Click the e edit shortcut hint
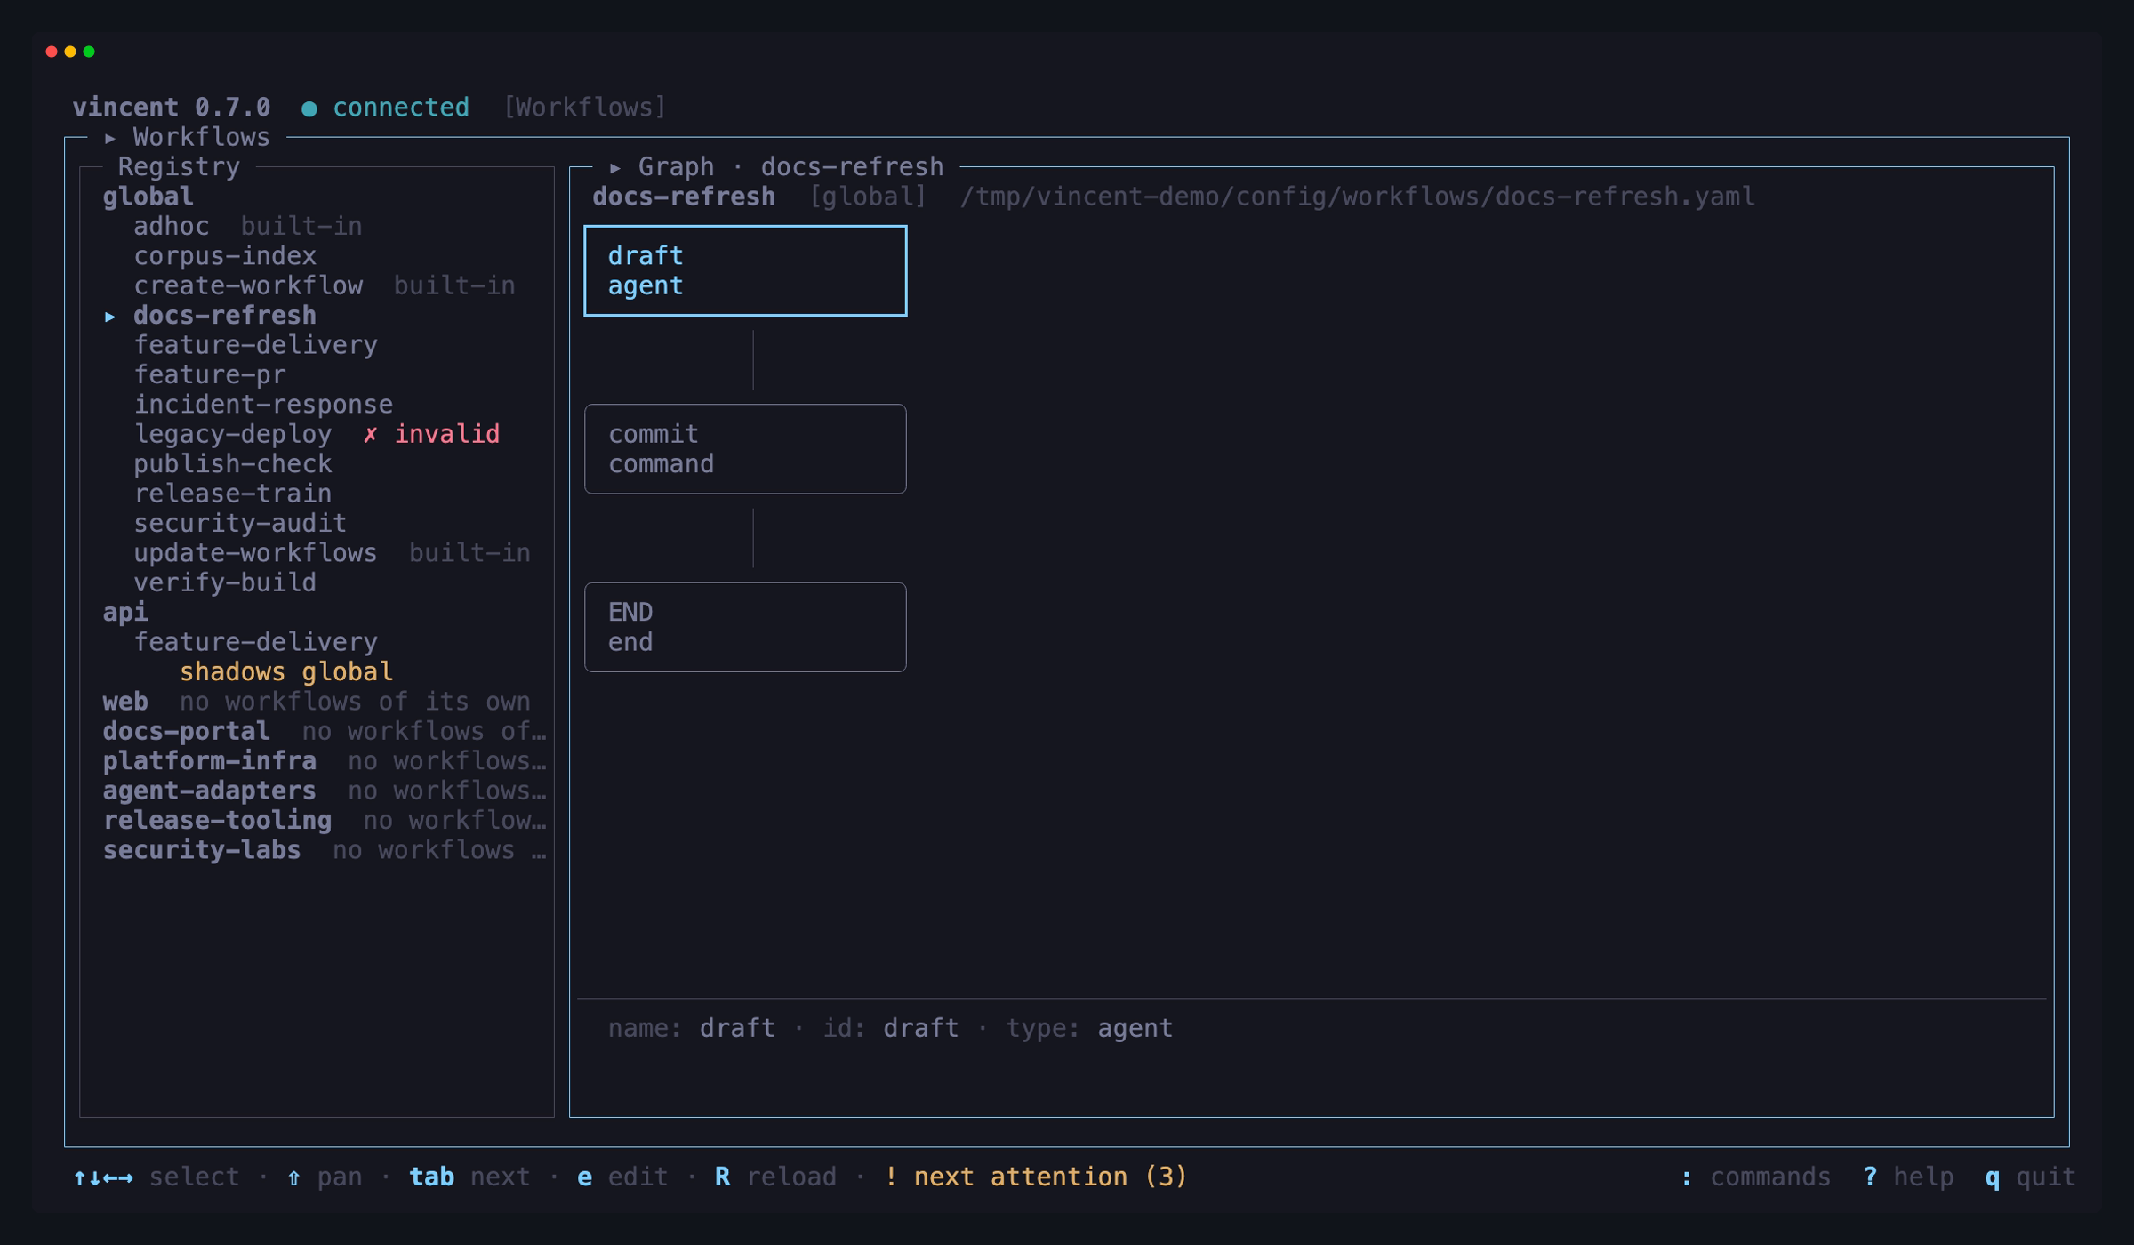This screenshot has width=2134, height=1245. click(622, 1177)
